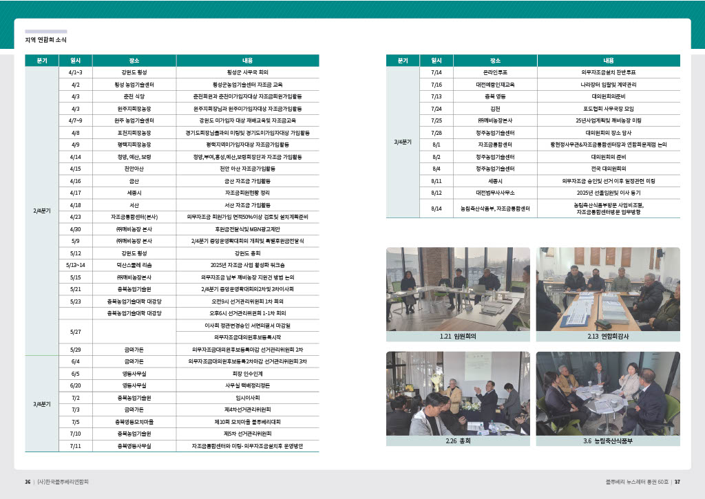Select the 강원도 총회 content cell
705x499 pixels.
pyautogui.click(x=247, y=253)
